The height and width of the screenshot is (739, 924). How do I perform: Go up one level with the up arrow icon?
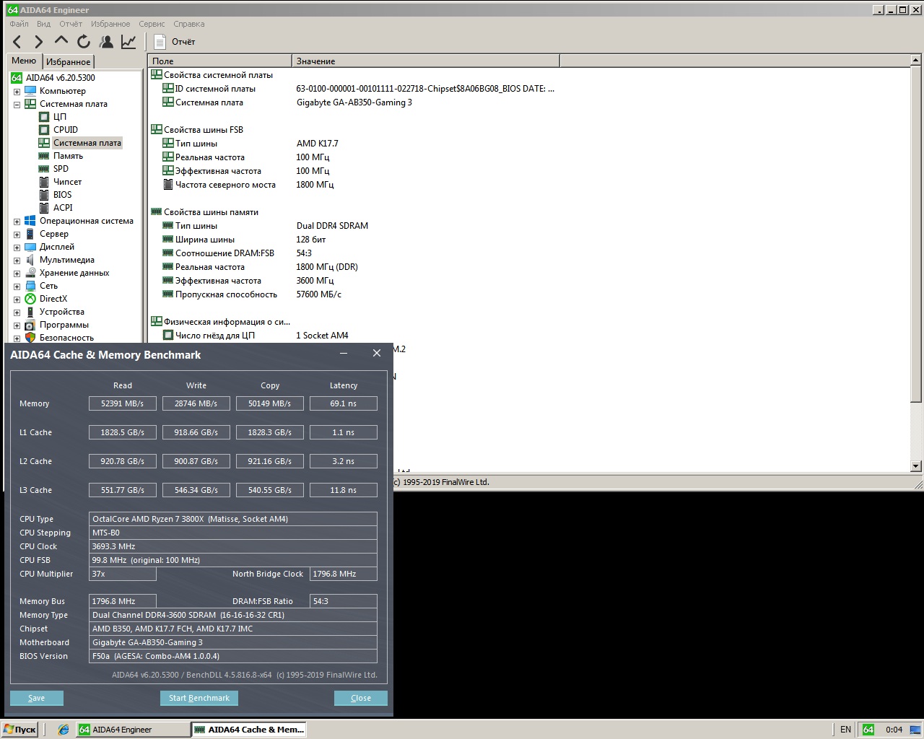click(61, 41)
